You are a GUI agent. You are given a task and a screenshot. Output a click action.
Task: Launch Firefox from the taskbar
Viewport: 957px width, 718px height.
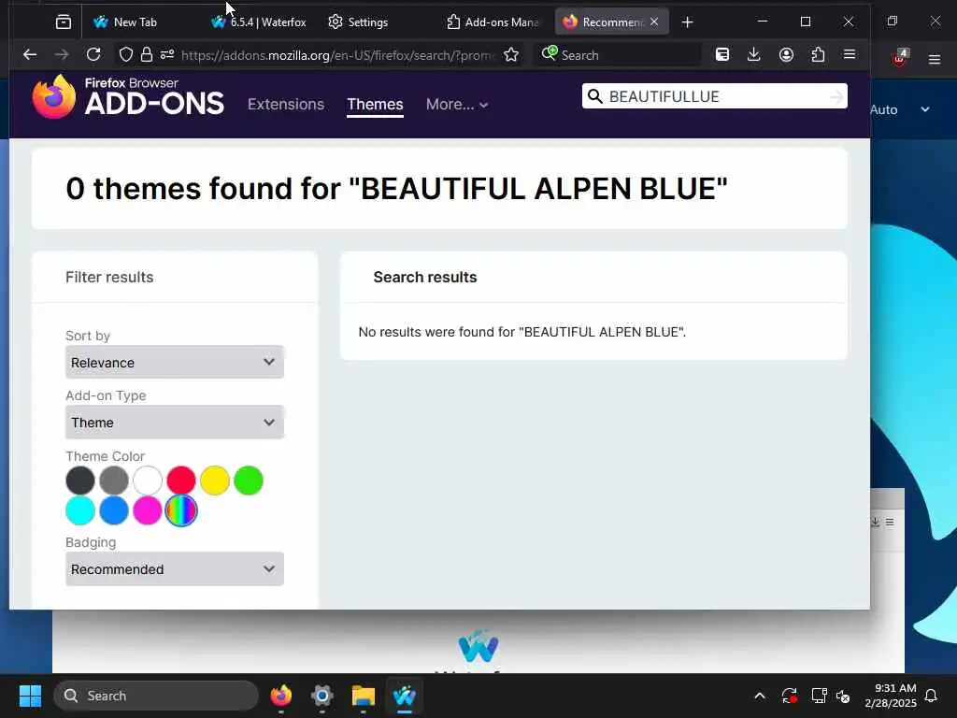pos(280,696)
